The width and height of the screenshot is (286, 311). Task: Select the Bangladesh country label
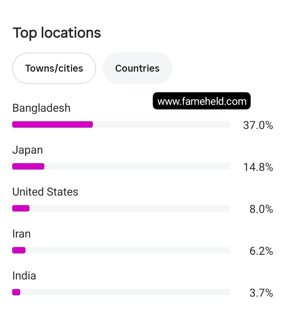coord(41,108)
